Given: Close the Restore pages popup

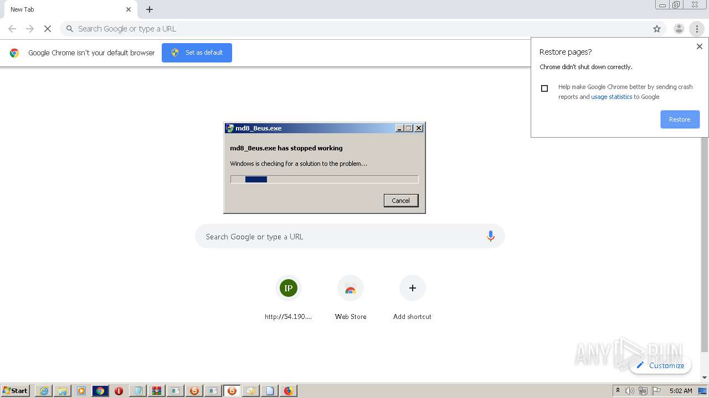Looking at the screenshot, I should (x=699, y=46).
